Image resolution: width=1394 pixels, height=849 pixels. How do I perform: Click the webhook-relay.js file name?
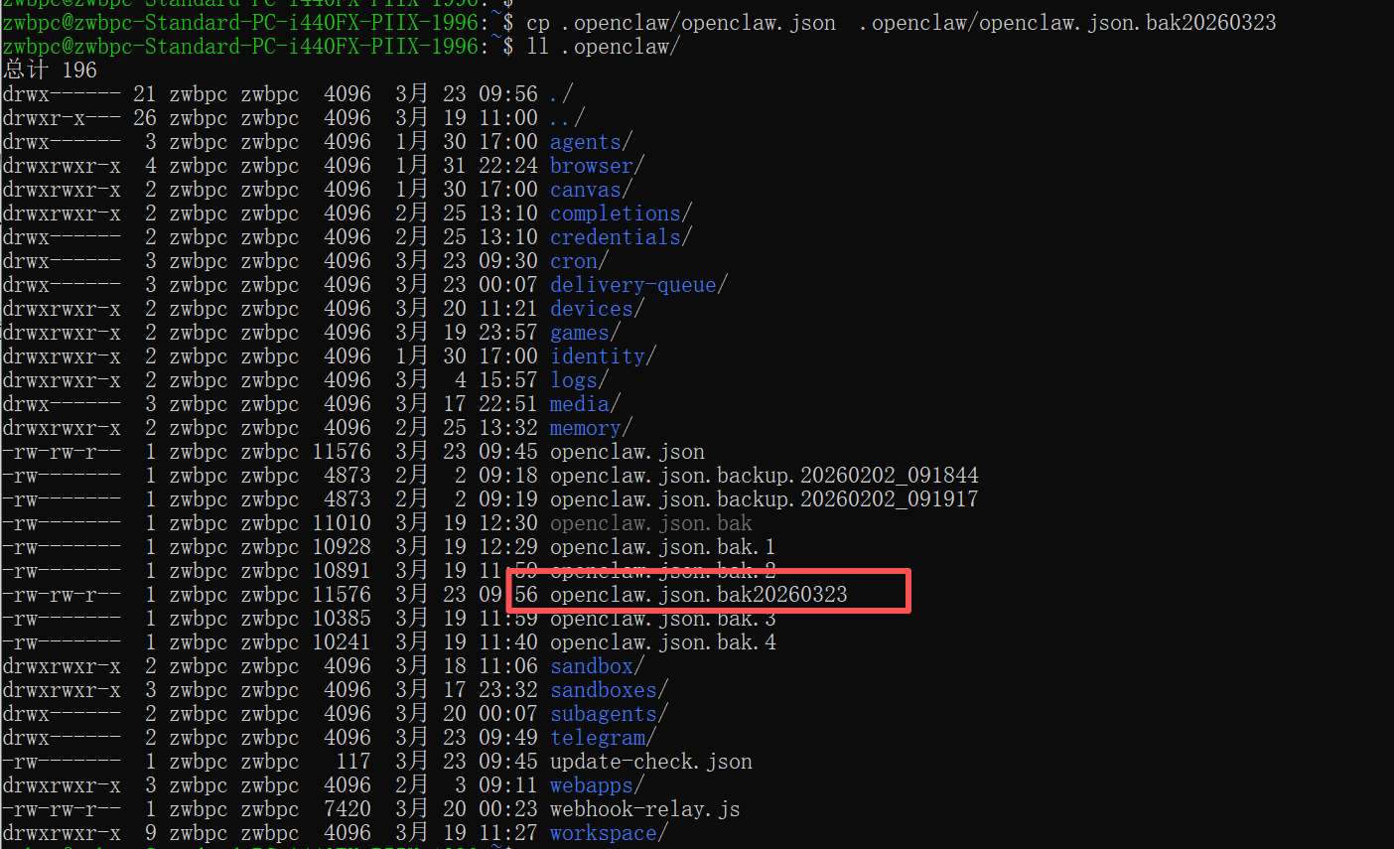[x=644, y=809]
